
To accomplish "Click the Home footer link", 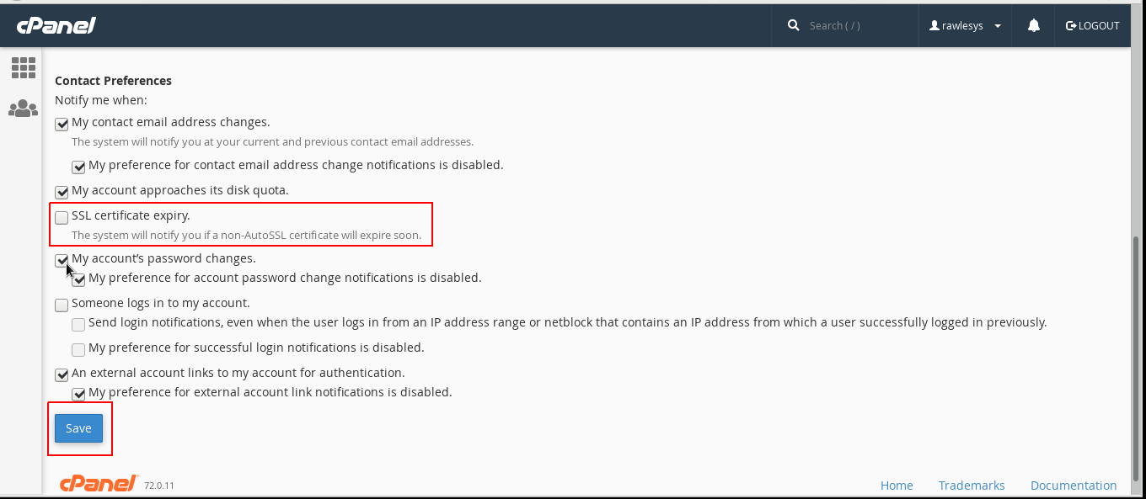I will pyautogui.click(x=896, y=485).
